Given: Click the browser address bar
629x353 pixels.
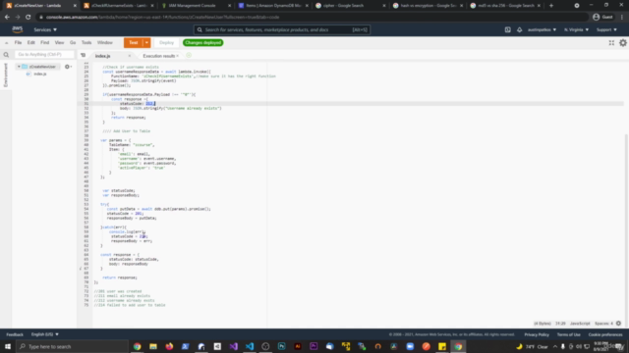Looking at the screenshot, I should [x=313, y=18].
